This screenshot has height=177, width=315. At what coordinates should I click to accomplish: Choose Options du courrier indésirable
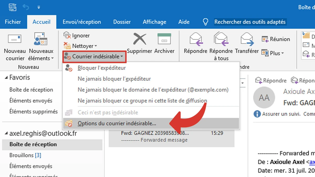(x=117, y=123)
